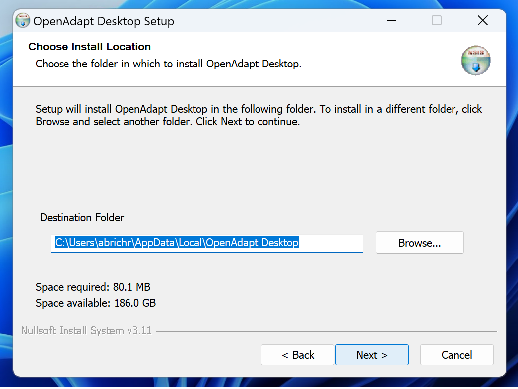
Task: Click the NSIS logo in the header
Action: (476, 61)
